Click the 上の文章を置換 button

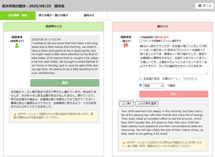147,104
